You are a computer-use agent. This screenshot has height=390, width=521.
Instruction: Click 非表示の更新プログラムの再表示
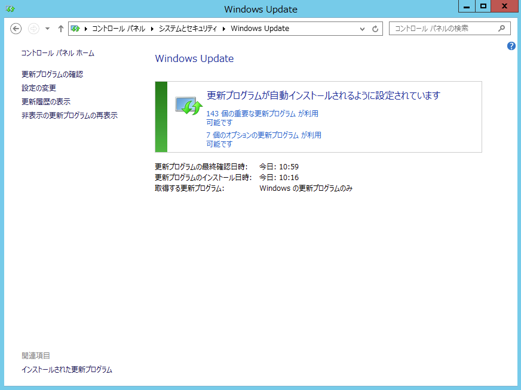coord(70,116)
